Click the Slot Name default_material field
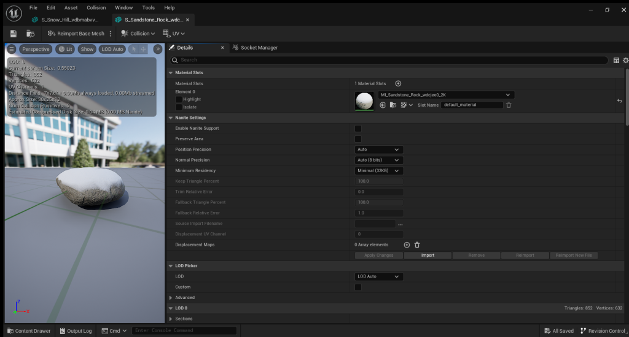This screenshot has width=629, height=337. [x=472, y=105]
